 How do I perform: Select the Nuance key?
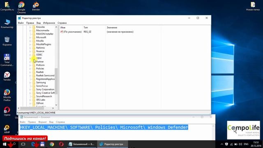pos(40,51)
